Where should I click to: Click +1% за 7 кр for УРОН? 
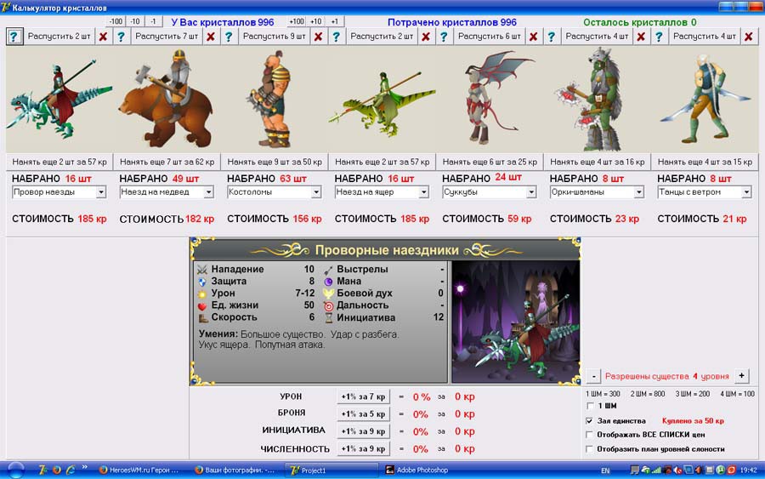pos(363,396)
